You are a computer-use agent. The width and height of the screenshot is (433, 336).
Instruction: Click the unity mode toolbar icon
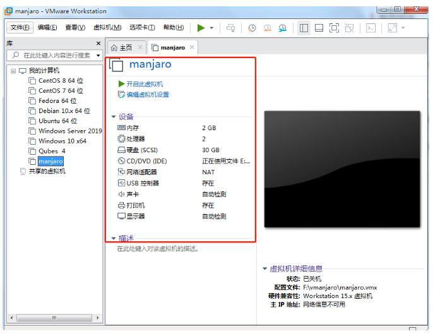pos(349,28)
